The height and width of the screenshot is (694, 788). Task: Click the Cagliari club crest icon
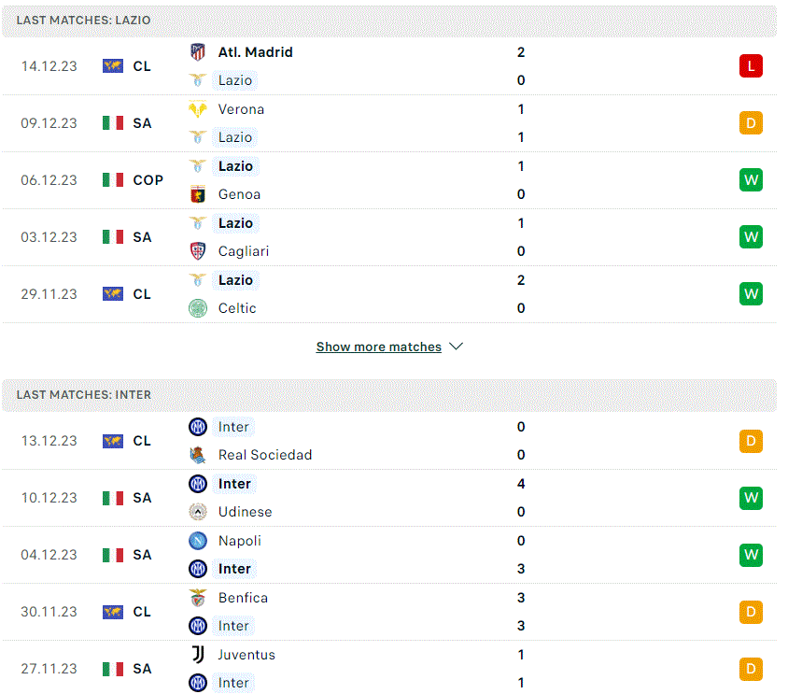[x=198, y=251]
